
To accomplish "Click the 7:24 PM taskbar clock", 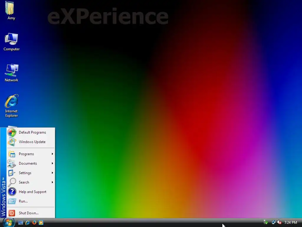I will click(290, 222).
